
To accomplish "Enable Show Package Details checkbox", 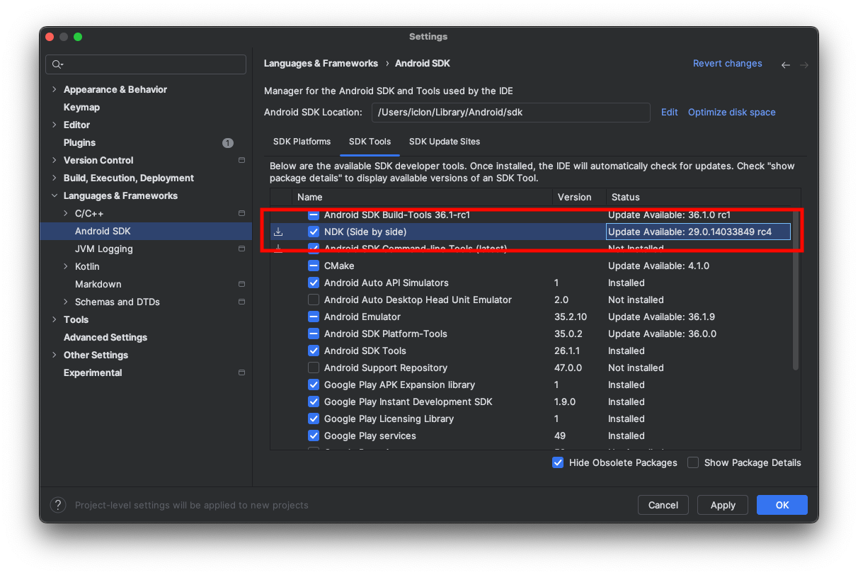I will pyautogui.click(x=693, y=462).
